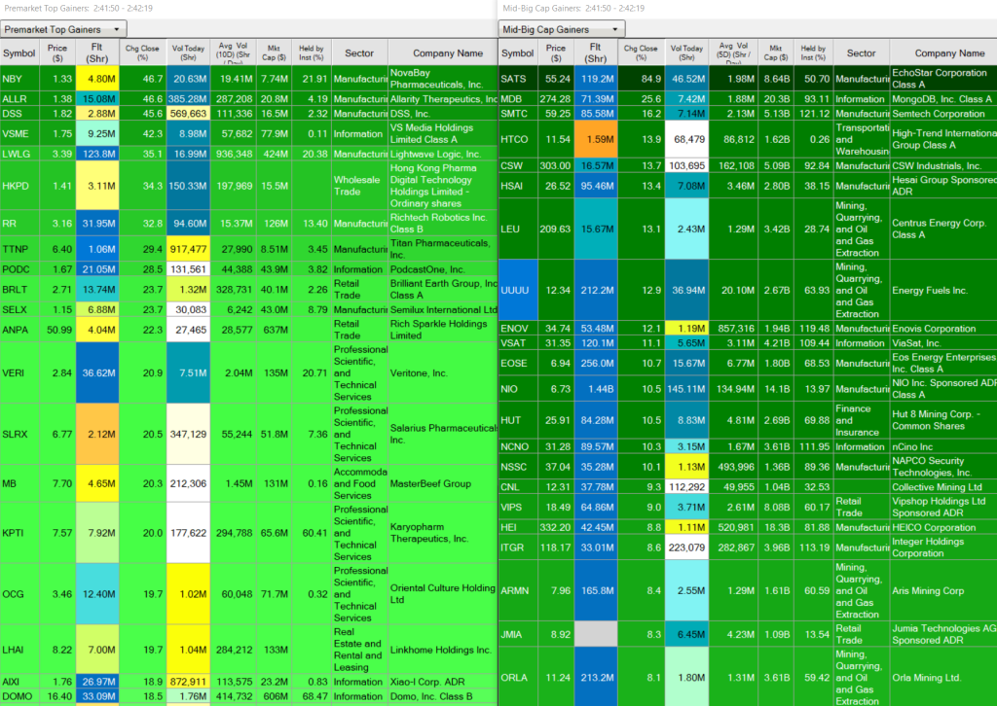
Task: Click the orange 1.59M float cell for HTCO
Action: (x=596, y=140)
